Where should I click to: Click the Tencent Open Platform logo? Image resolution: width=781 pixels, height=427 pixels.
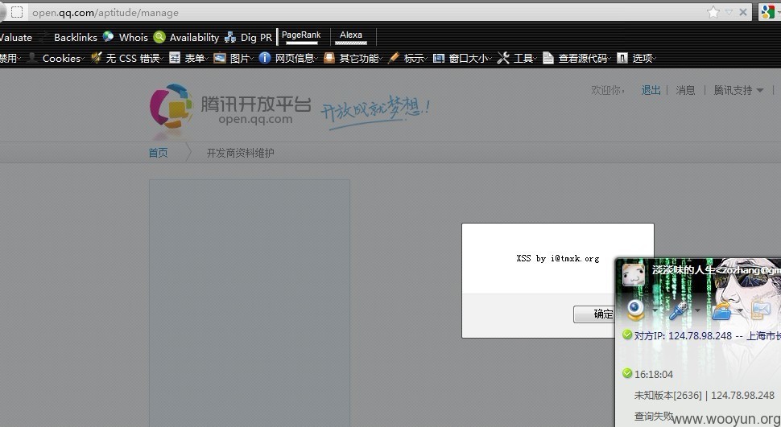(230, 106)
